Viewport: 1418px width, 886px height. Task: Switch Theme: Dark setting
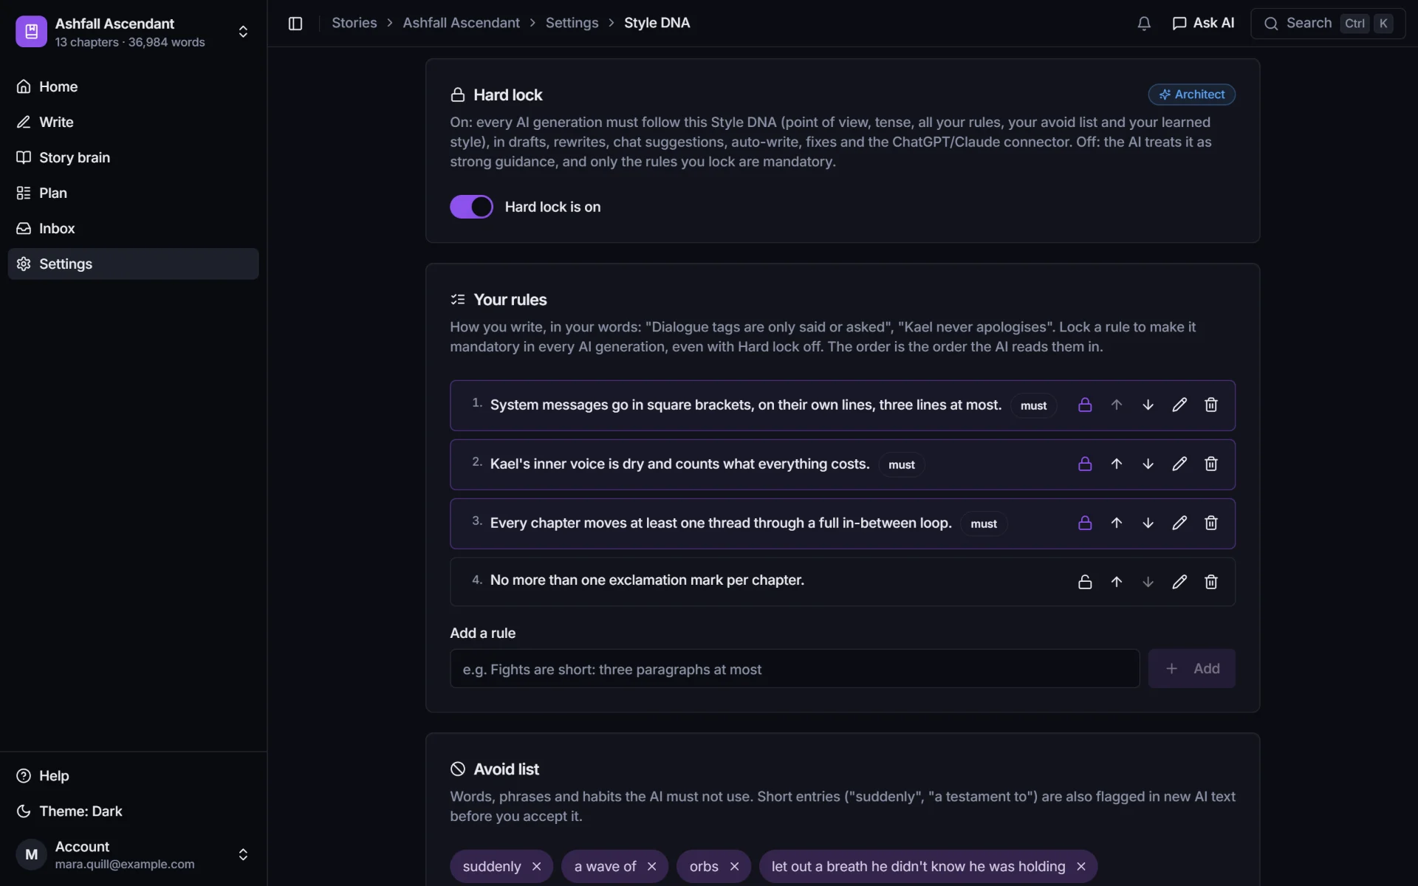click(x=133, y=811)
